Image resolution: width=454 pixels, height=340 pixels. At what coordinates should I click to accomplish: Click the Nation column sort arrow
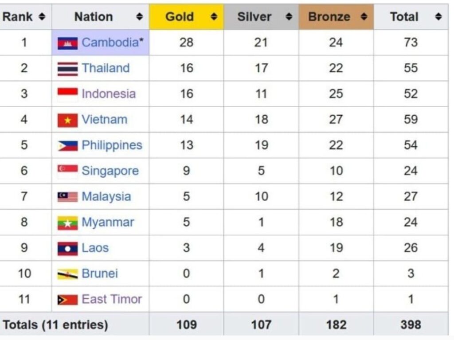139,17
